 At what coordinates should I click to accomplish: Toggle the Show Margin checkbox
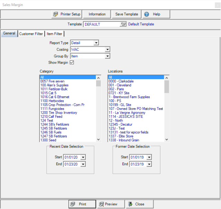pyautogui.click(x=72, y=63)
